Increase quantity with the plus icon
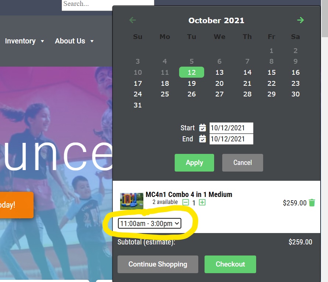The width and height of the screenshot is (328, 282). [x=202, y=202]
